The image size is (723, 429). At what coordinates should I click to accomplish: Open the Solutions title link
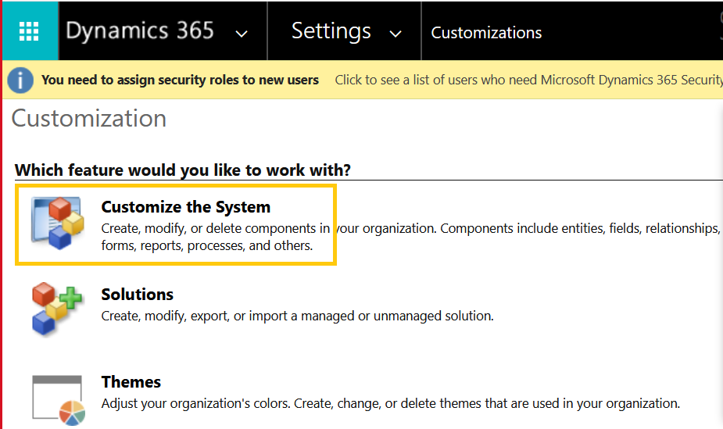137,295
